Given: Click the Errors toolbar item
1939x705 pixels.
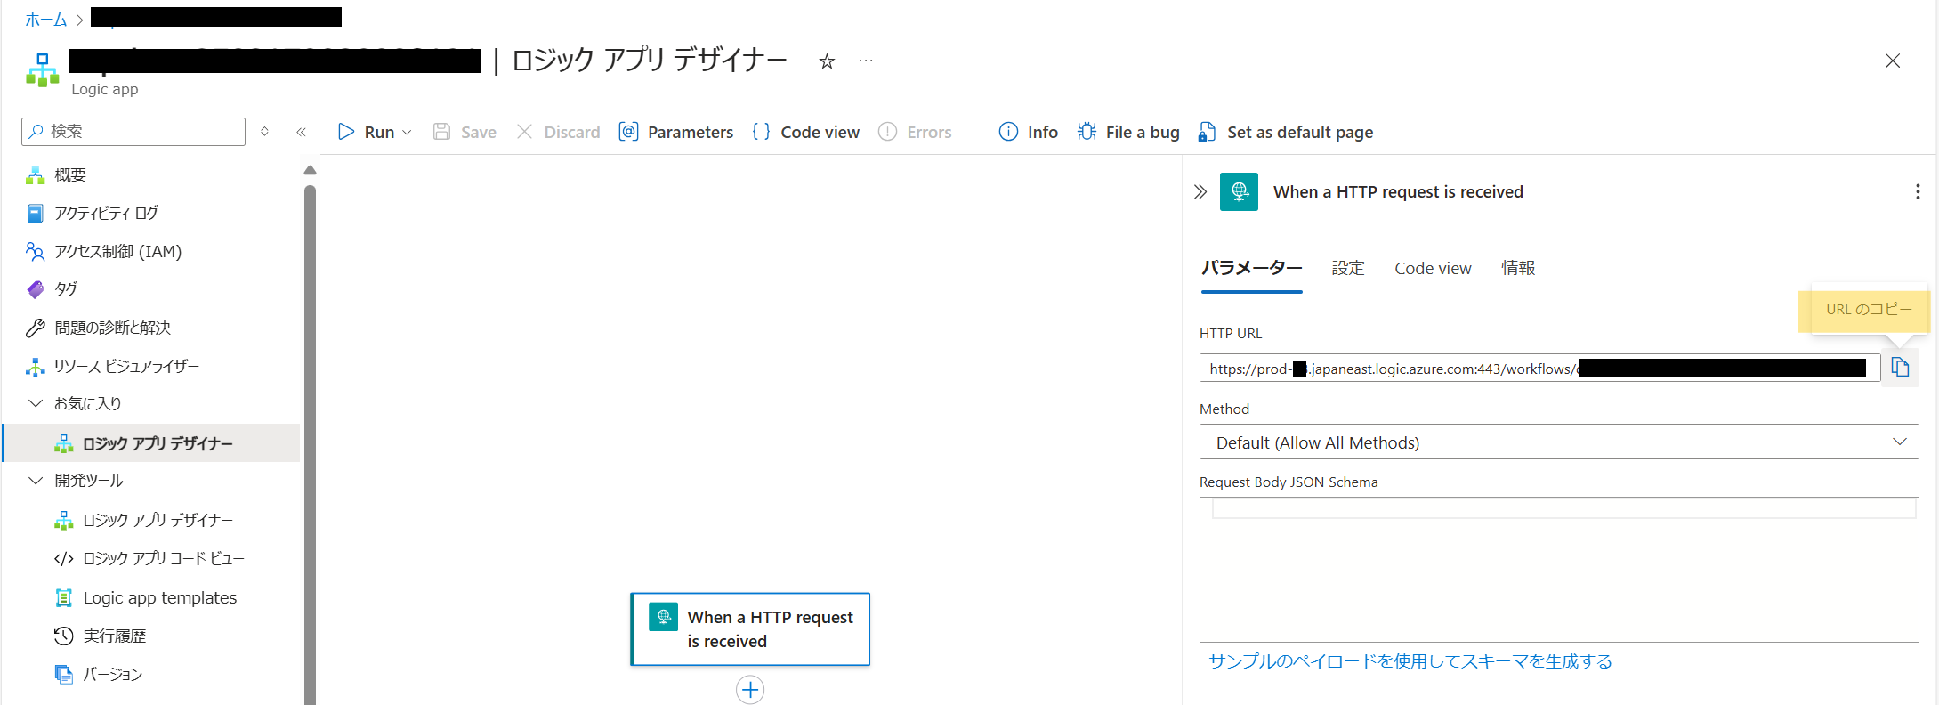Looking at the screenshot, I should (915, 132).
